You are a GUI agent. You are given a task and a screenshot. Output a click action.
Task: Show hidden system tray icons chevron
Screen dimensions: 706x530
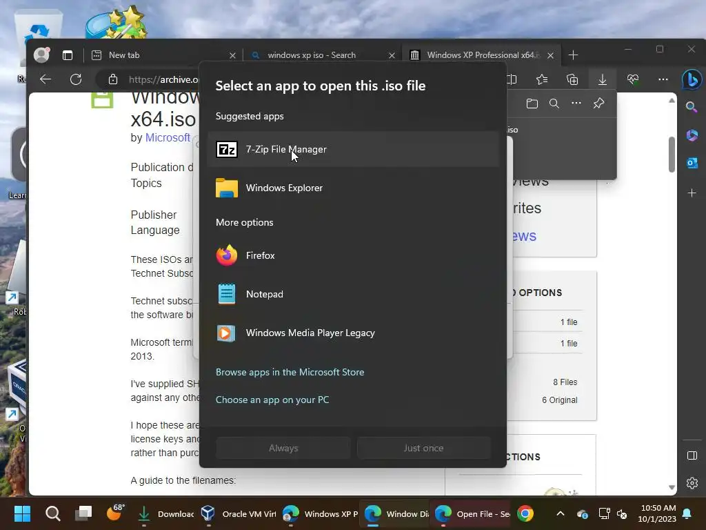(561, 513)
